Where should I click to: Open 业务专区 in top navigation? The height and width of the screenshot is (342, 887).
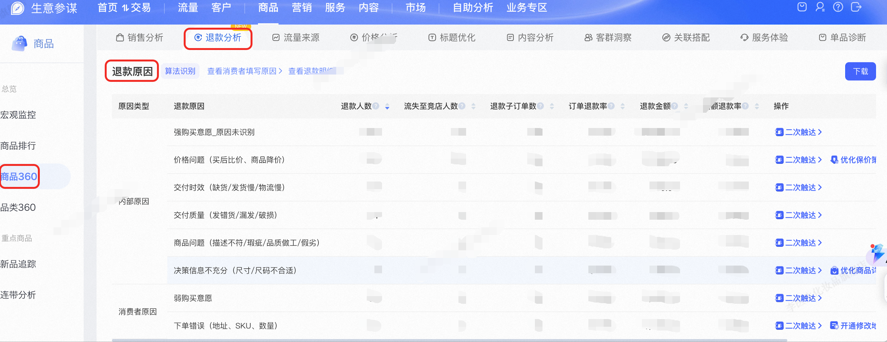pos(527,8)
